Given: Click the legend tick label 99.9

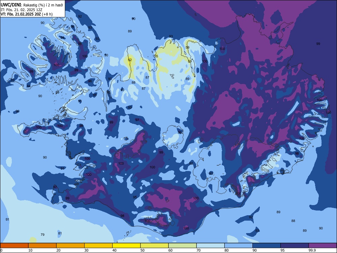Looking at the screenshot, I should coord(312,250).
